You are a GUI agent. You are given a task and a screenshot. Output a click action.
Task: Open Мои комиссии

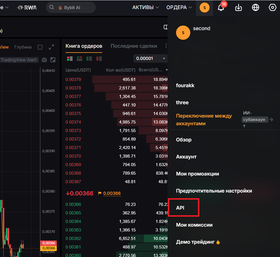pos(194,225)
